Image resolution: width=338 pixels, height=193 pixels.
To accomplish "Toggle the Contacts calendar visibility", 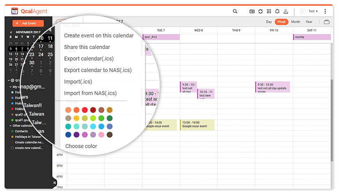I will pyautogui.click(x=12, y=131).
